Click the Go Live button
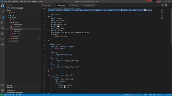The image size is (172, 96). 161,95
